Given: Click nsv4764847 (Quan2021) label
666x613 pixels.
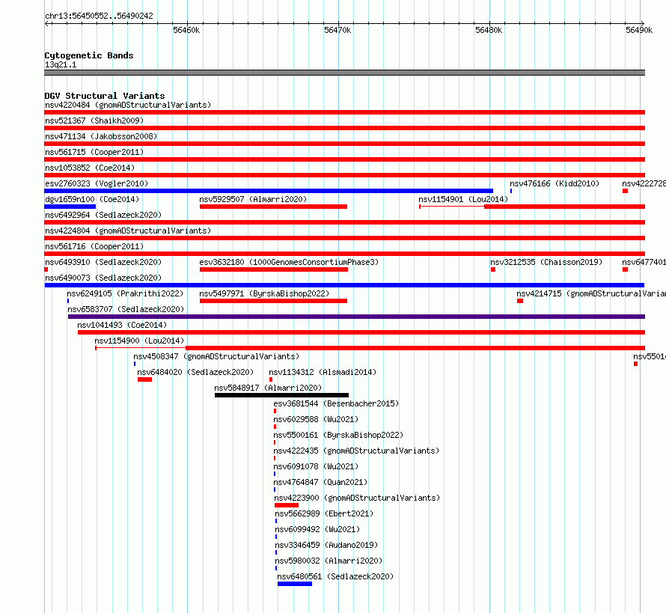Looking at the screenshot, I should 320,482.
